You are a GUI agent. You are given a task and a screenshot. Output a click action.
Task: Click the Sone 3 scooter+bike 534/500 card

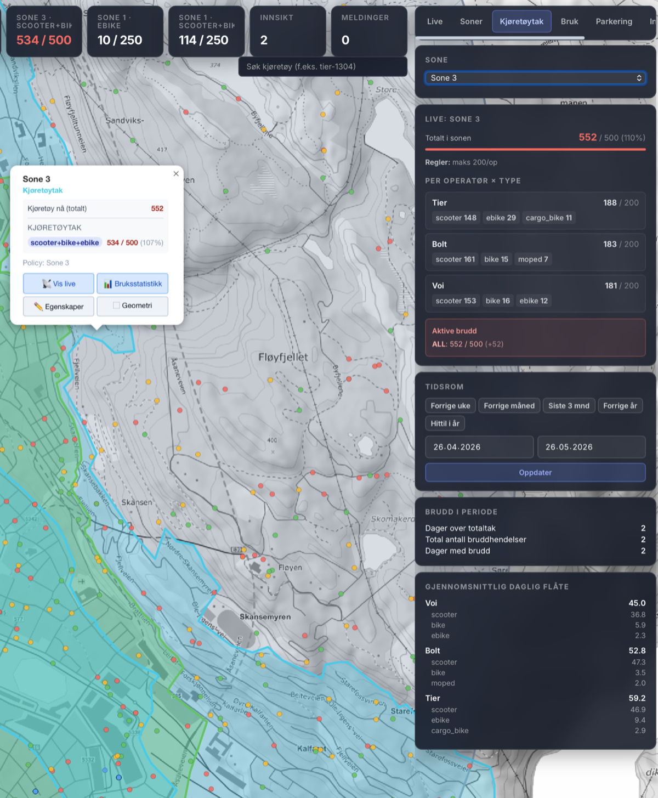pyautogui.click(x=44, y=31)
